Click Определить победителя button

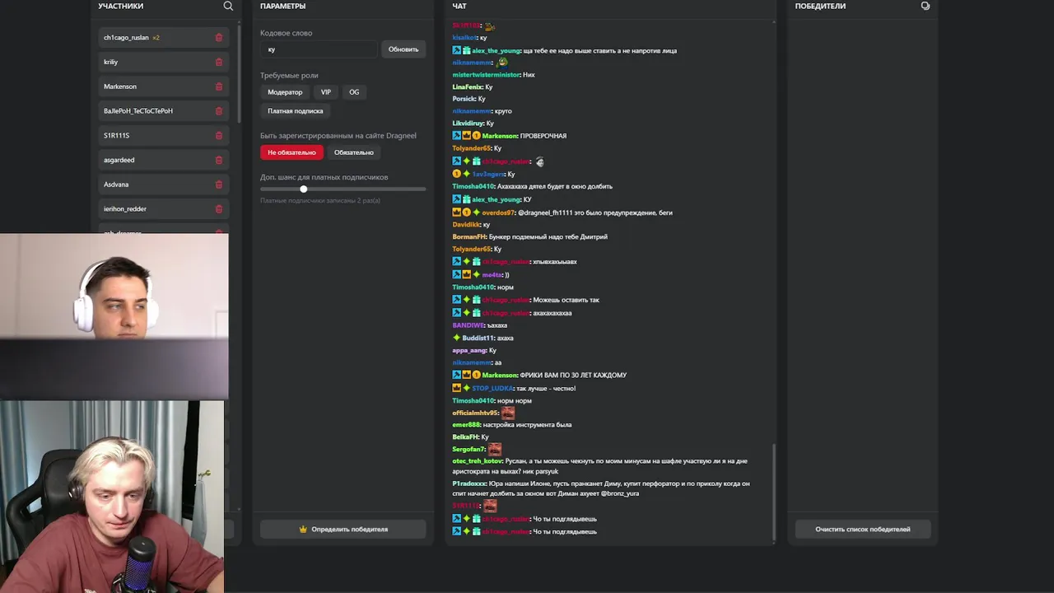[x=343, y=529]
